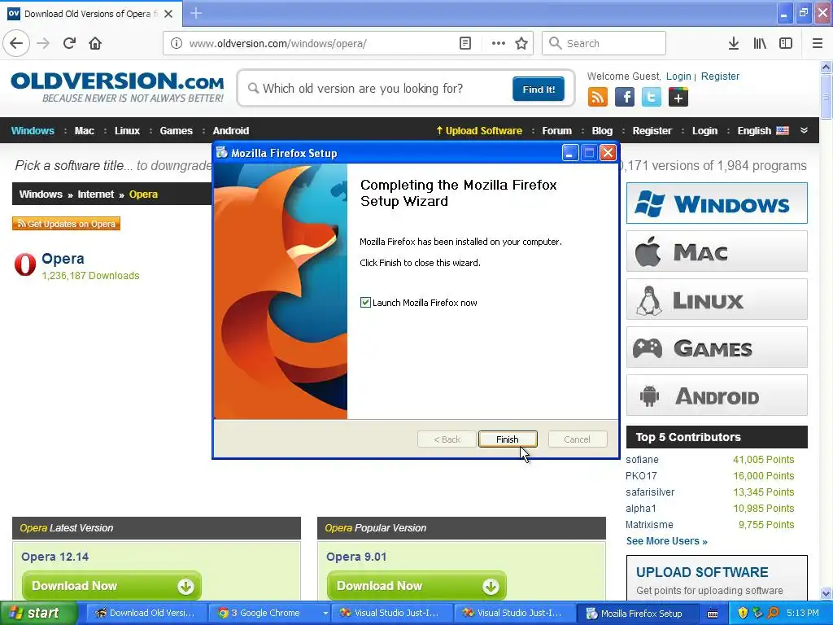Open the Firefox hamburger menu

(817, 43)
